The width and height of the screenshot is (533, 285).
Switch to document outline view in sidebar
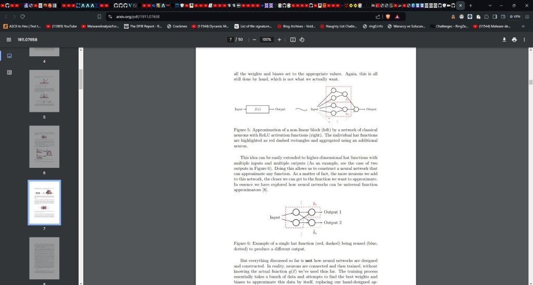[9, 72]
